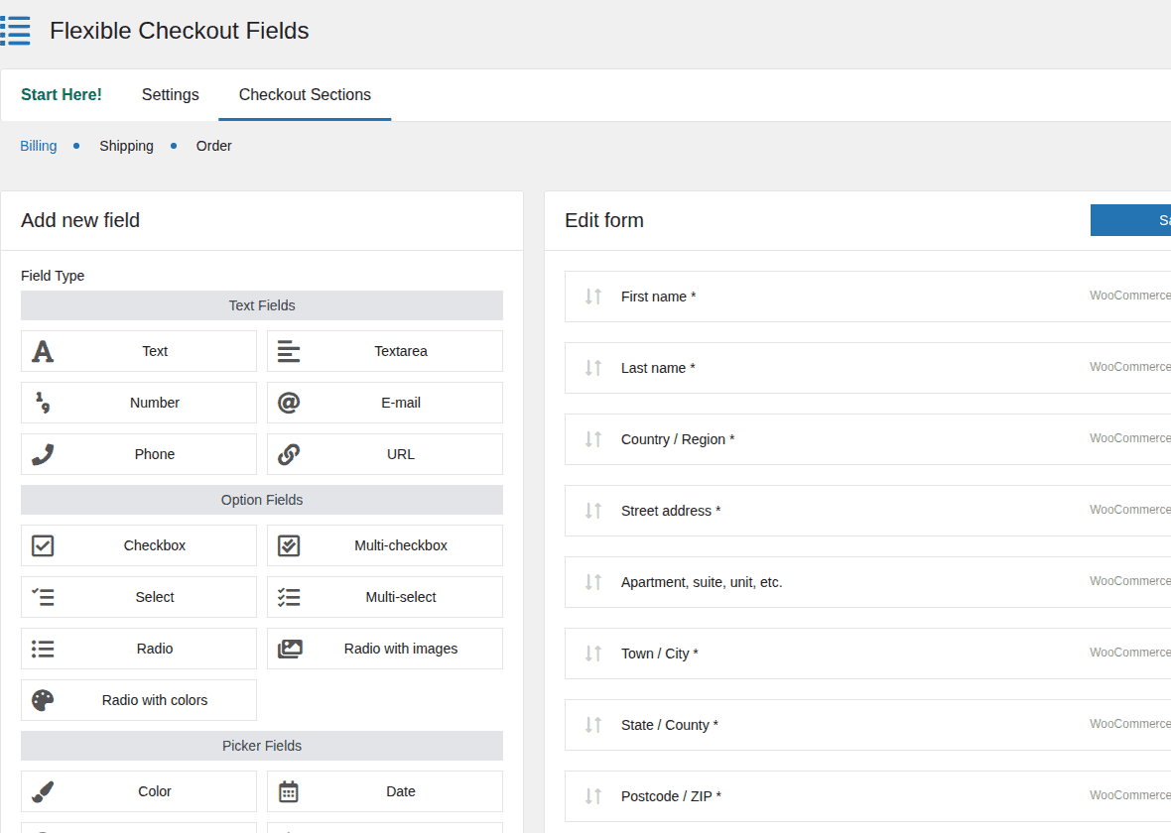Click the blue Save button in Edit form
Image resolution: width=1171 pixels, height=833 pixels.
[1130, 220]
